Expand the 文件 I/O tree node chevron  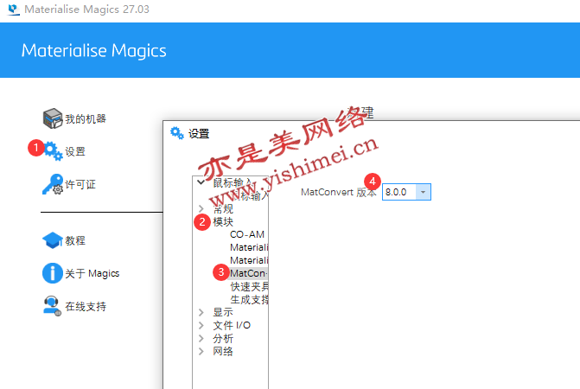[x=201, y=325]
